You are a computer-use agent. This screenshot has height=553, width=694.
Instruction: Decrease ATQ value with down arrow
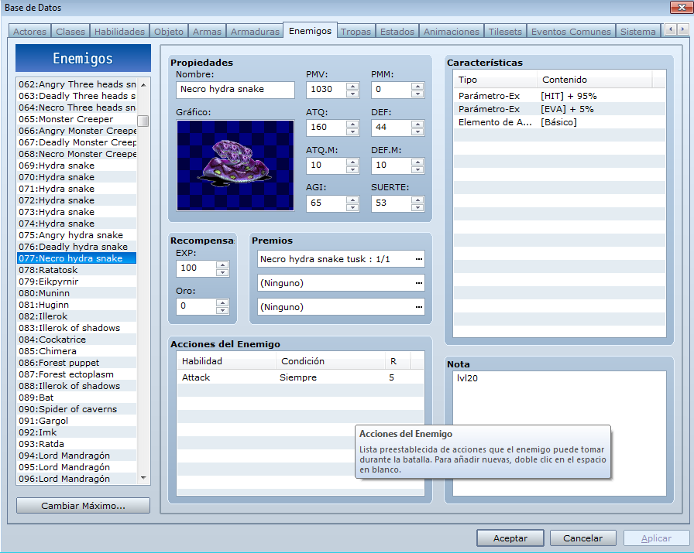click(352, 131)
